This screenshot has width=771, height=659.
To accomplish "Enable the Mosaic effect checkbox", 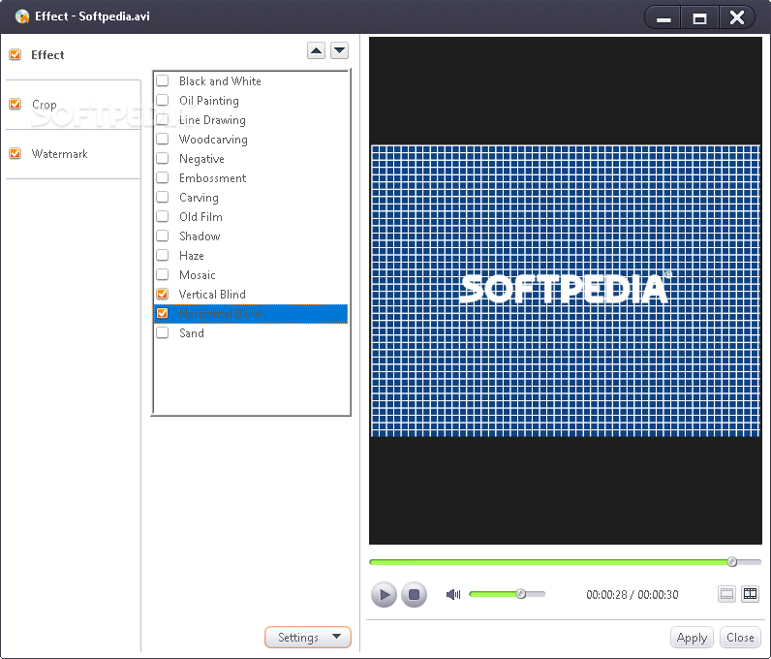I will pyautogui.click(x=163, y=274).
